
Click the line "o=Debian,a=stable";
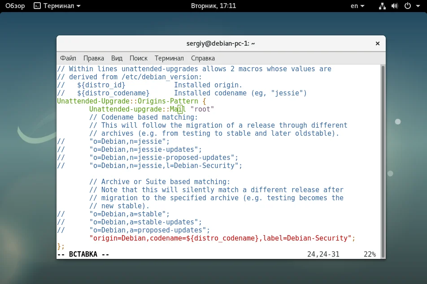tap(129, 214)
